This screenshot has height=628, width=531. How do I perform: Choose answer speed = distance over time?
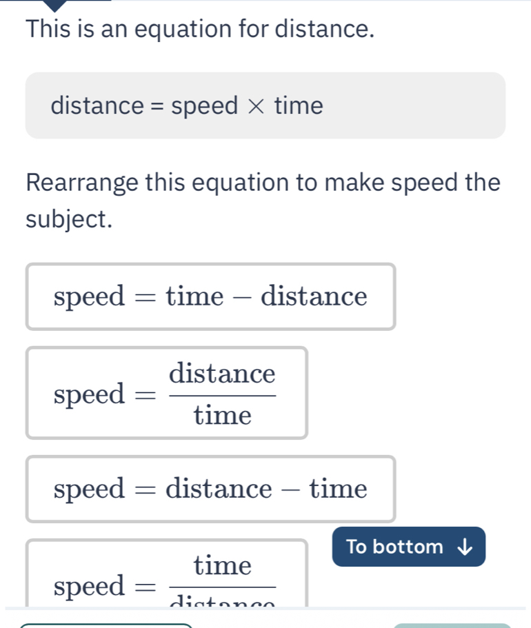pos(166,393)
